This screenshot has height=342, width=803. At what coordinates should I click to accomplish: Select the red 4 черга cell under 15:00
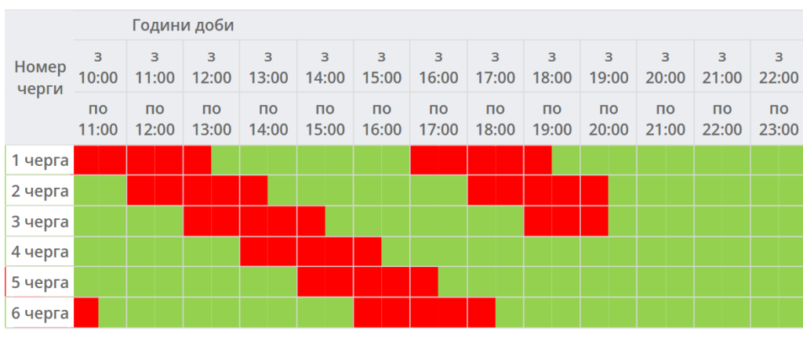point(367,252)
